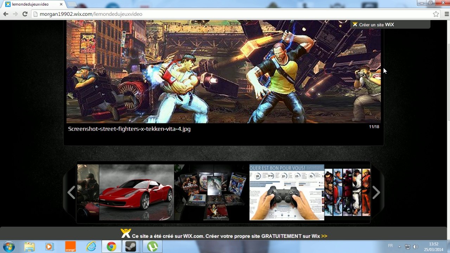Click the grayed-out forward arrow in Chrome

[x=15, y=14]
